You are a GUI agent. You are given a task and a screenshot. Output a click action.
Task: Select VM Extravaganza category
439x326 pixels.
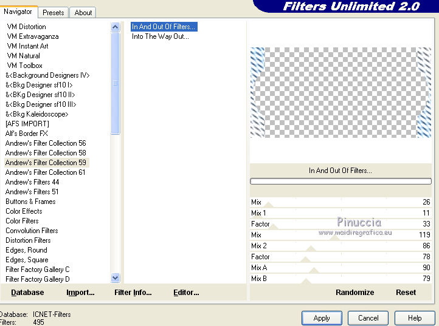pyautogui.click(x=33, y=36)
